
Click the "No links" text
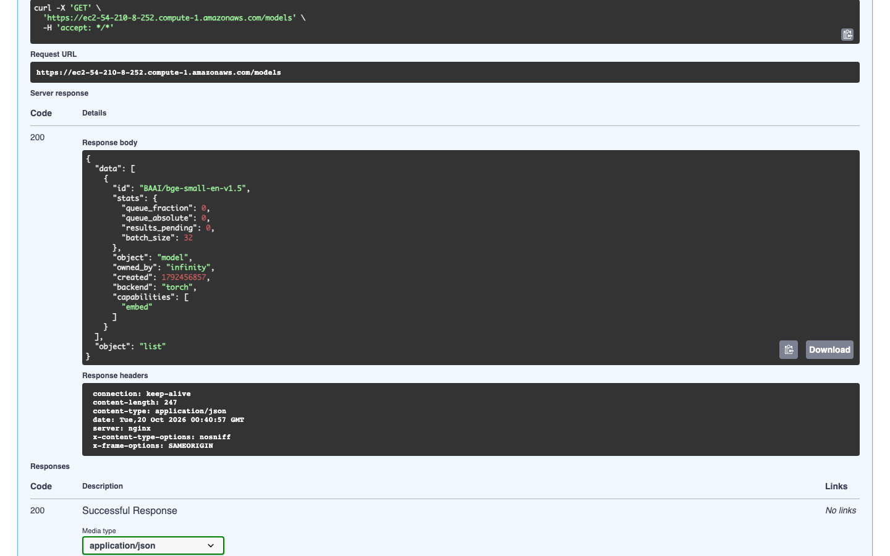click(841, 510)
